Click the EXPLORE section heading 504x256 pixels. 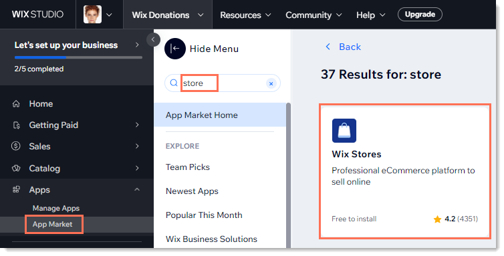point(182,146)
